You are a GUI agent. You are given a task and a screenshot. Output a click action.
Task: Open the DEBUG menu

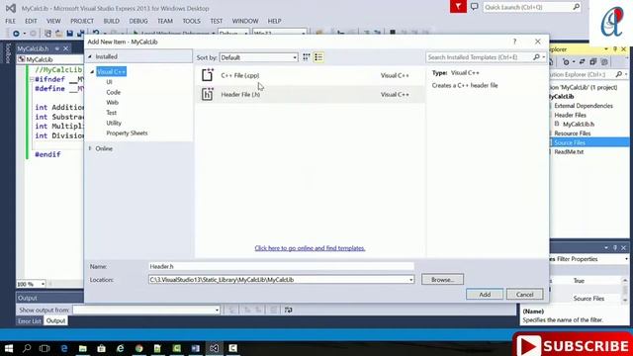[x=138, y=21]
